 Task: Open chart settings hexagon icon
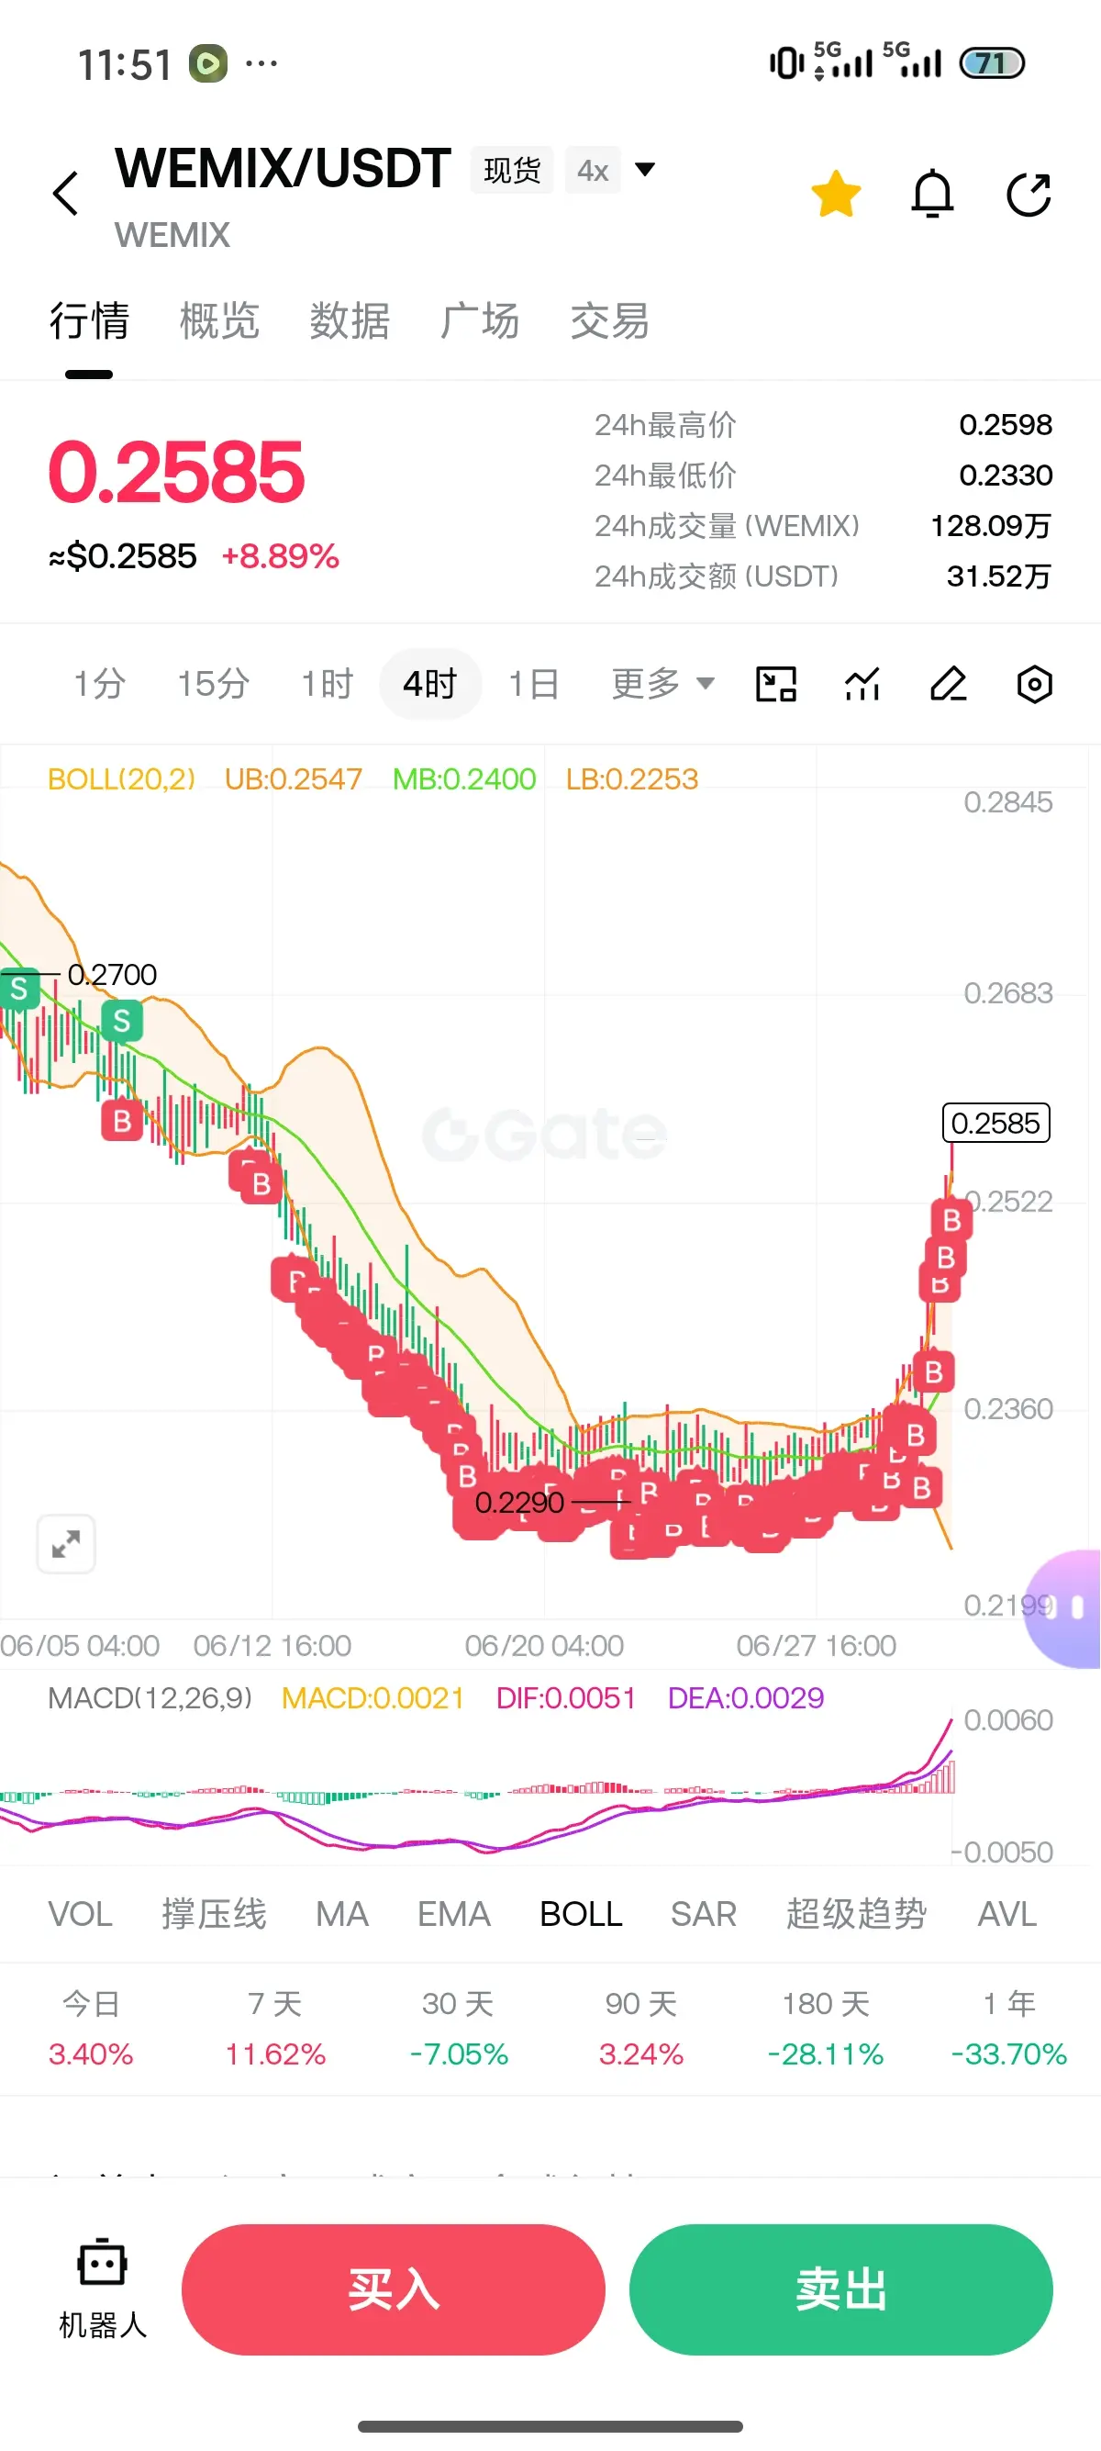pos(1034,683)
